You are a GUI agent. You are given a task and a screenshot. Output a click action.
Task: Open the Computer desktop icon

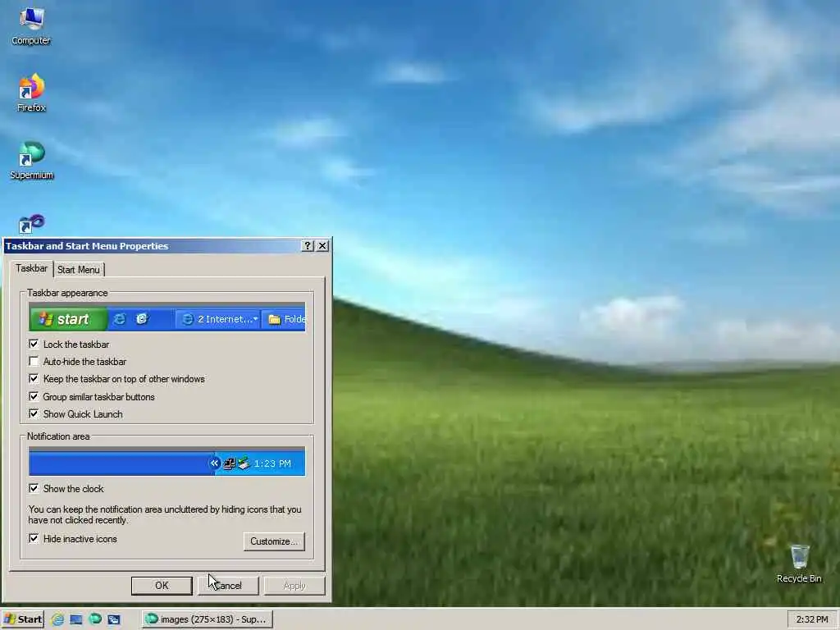pos(31,25)
